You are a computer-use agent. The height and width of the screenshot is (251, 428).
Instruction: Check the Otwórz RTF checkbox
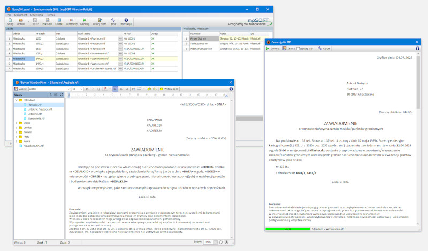tap(298, 49)
